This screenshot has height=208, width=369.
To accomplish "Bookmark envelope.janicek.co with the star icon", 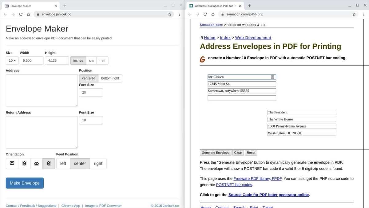I will pos(169,14).
